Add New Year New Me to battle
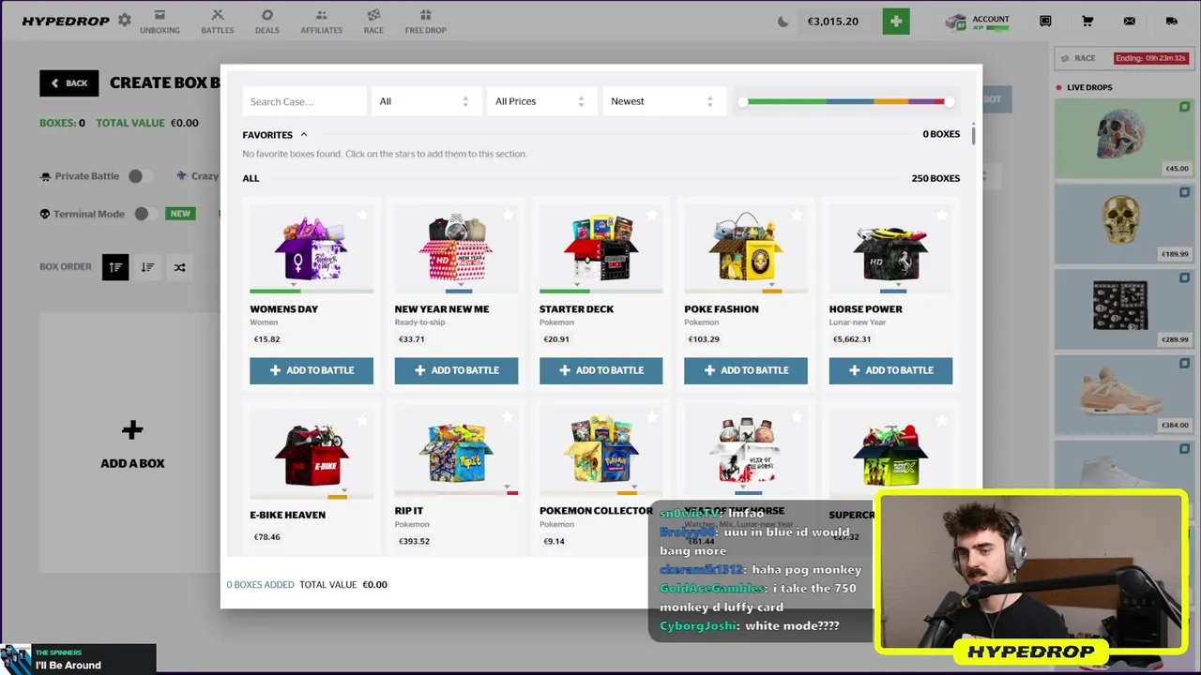 456,370
